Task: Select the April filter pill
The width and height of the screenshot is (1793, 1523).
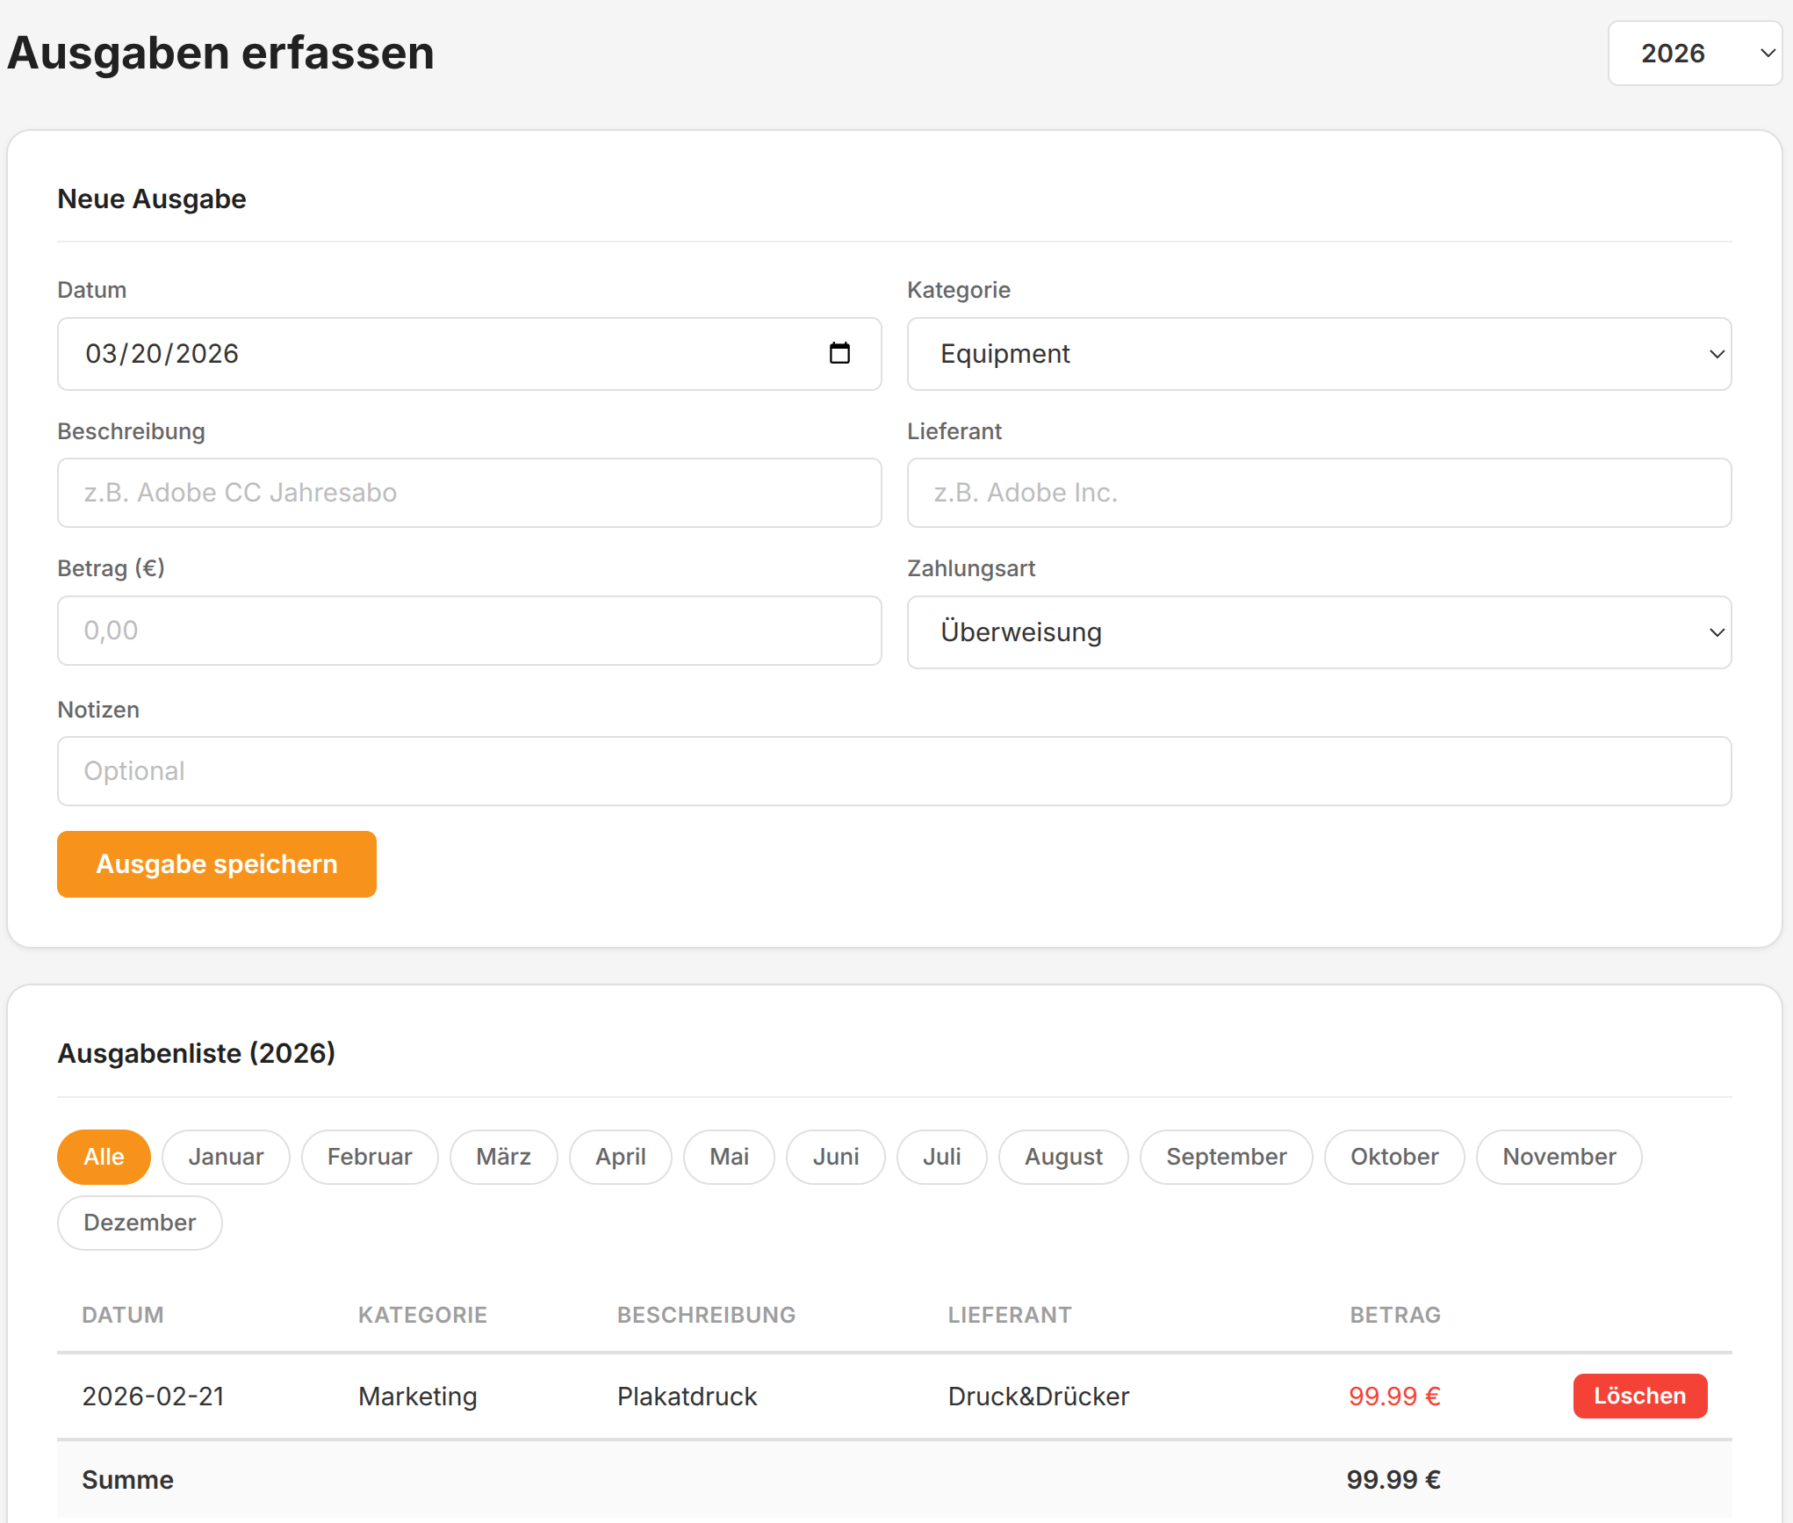Action: pos(620,1157)
